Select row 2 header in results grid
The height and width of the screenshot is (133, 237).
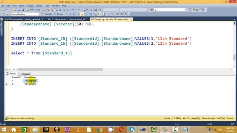7,84
